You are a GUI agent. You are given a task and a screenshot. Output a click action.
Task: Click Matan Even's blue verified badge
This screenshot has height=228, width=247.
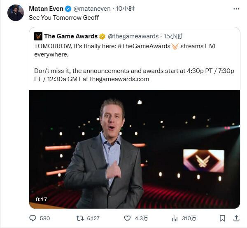tap(68, 9)
